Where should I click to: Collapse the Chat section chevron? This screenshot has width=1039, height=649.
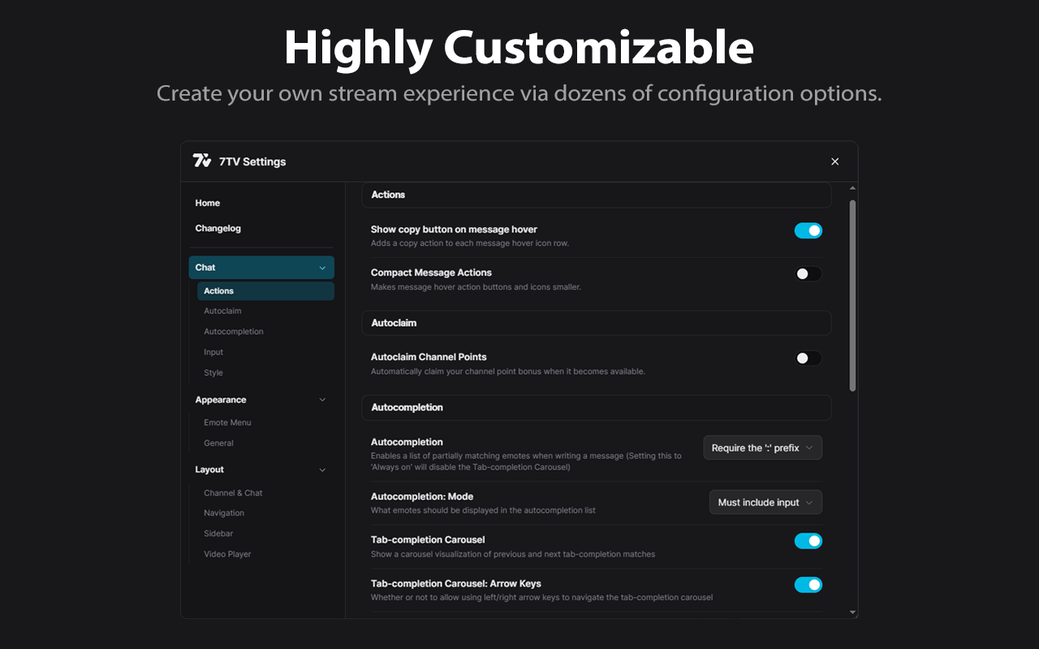(x=322, y=268)
